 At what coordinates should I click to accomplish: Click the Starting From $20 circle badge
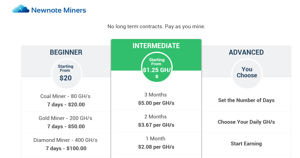click(66, 74)
